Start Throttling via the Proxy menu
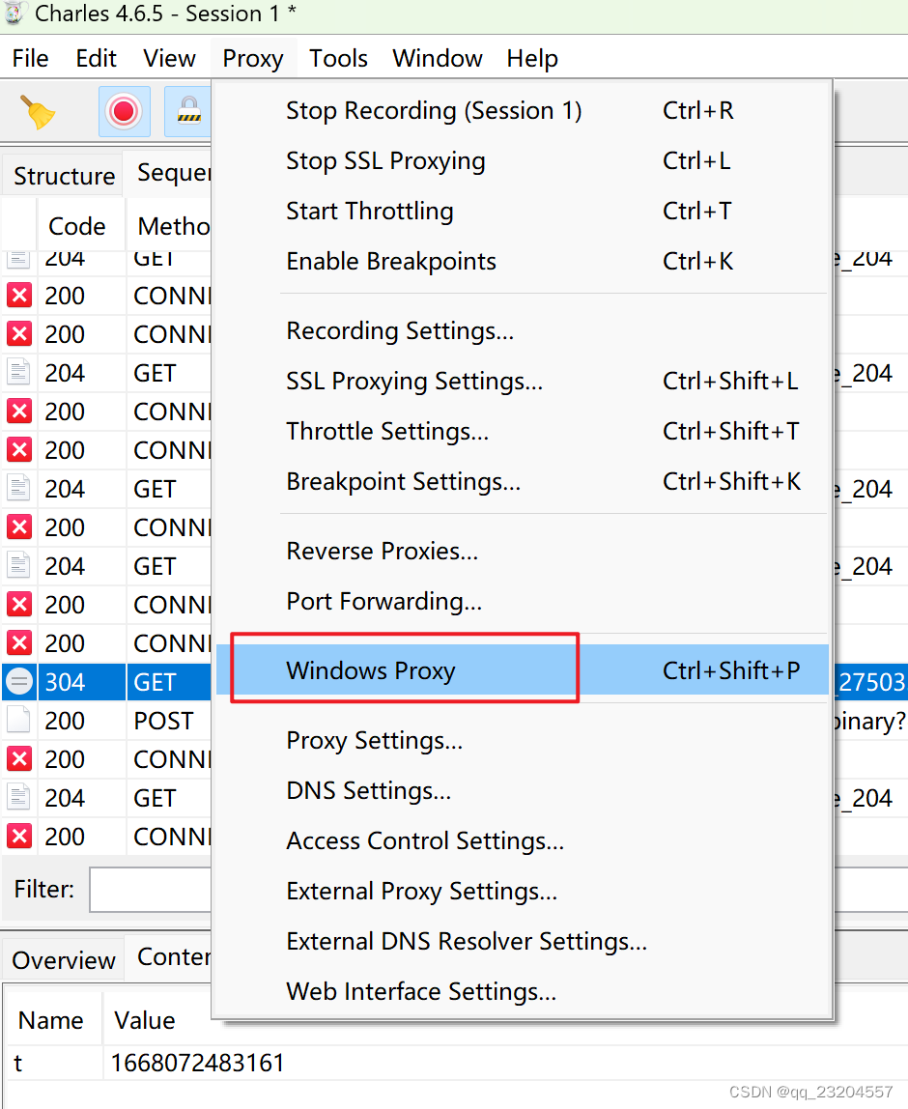908x1109 pixels. [x=370, y=211]
